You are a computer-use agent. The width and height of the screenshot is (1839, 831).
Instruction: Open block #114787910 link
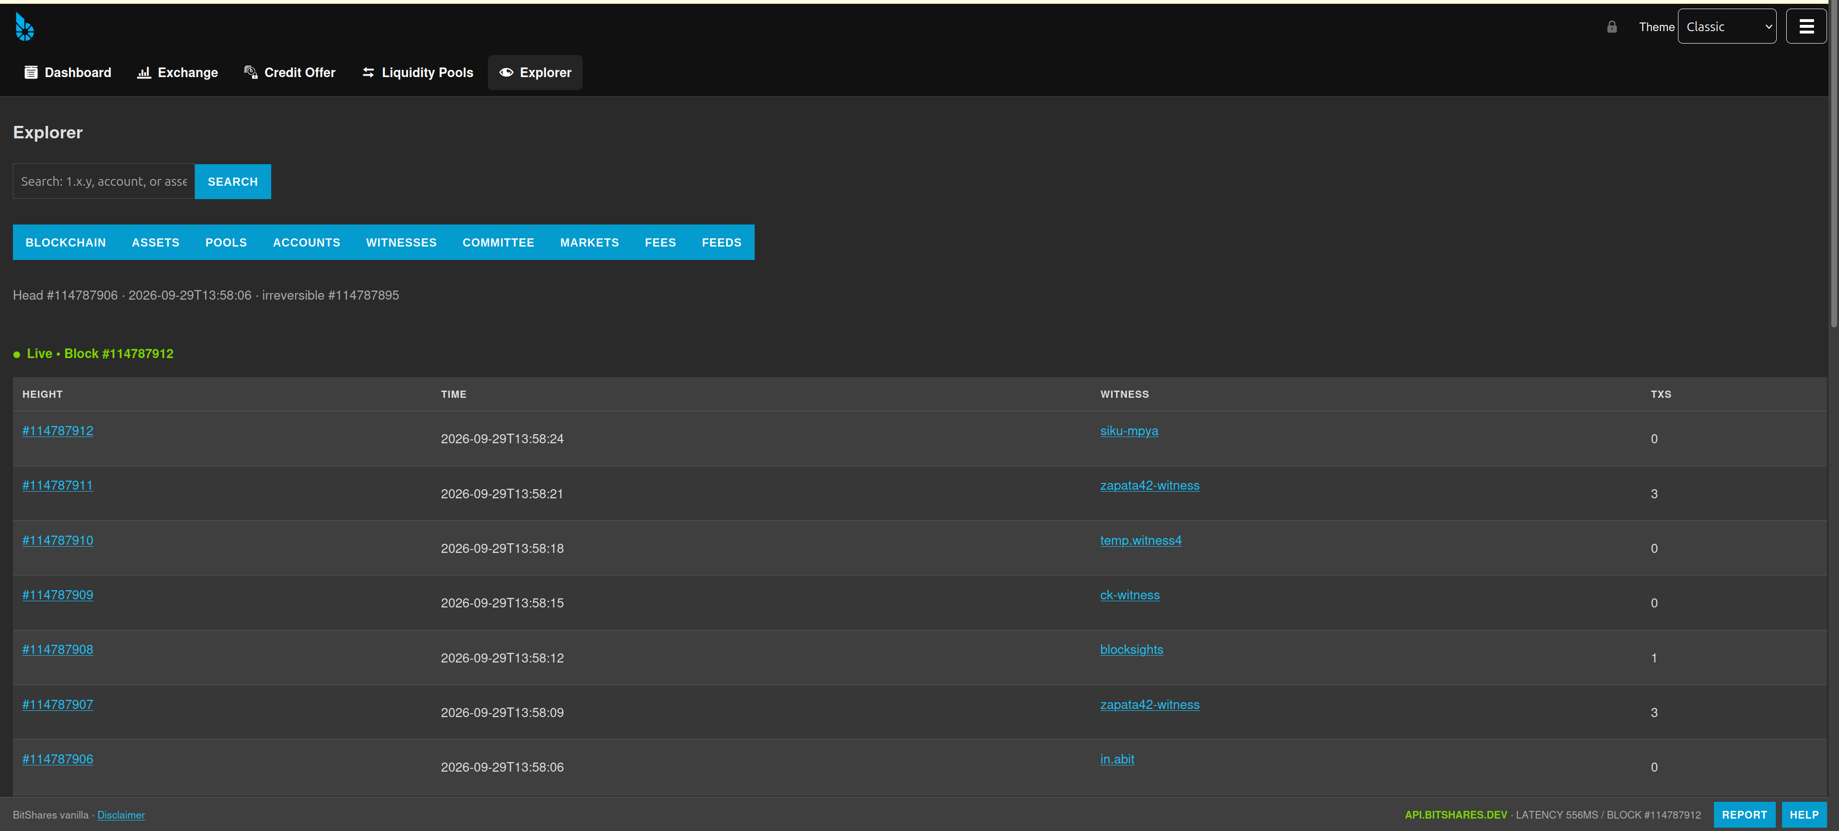(58, 541)
